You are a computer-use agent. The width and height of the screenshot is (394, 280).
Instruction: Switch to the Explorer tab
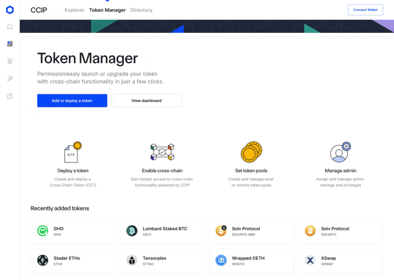[x=74, y=10]
